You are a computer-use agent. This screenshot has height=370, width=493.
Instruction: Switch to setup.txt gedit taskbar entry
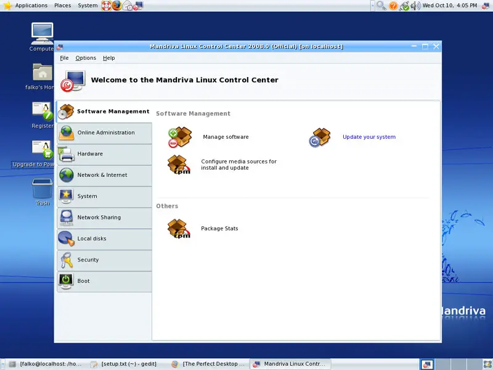pos(124,364)
